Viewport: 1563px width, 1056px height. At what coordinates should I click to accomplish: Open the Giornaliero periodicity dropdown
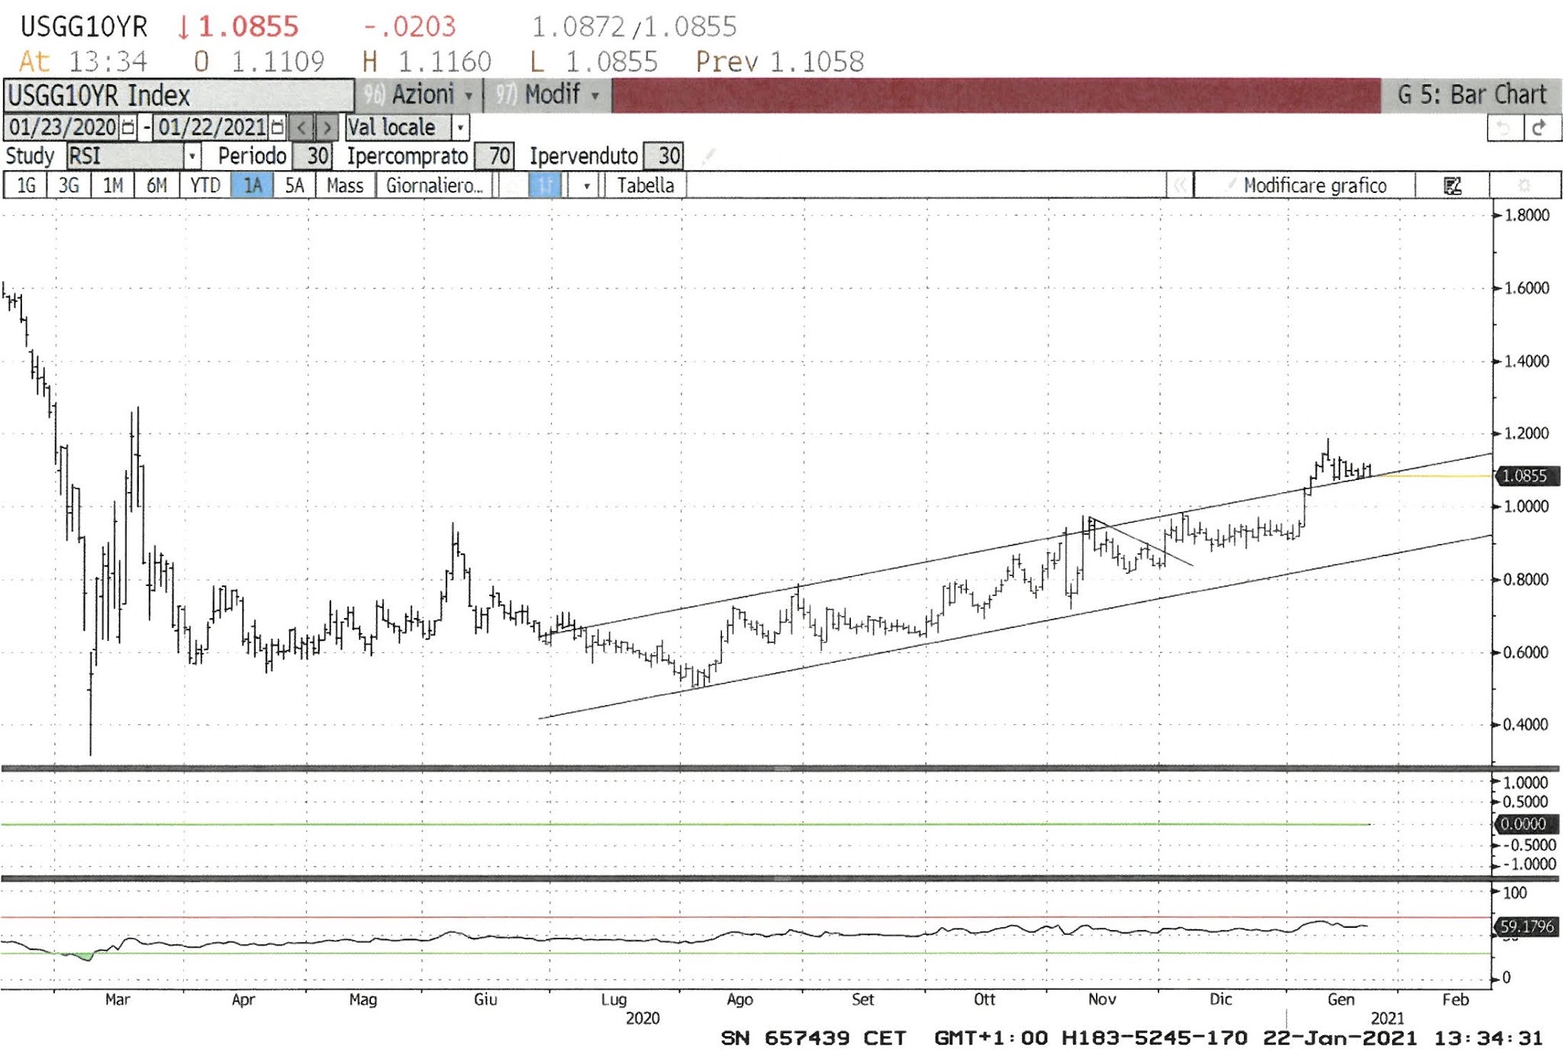point(433,185)
